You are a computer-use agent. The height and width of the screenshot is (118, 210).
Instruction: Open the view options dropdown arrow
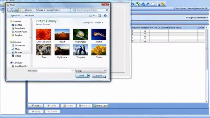(x=94, y=16)
